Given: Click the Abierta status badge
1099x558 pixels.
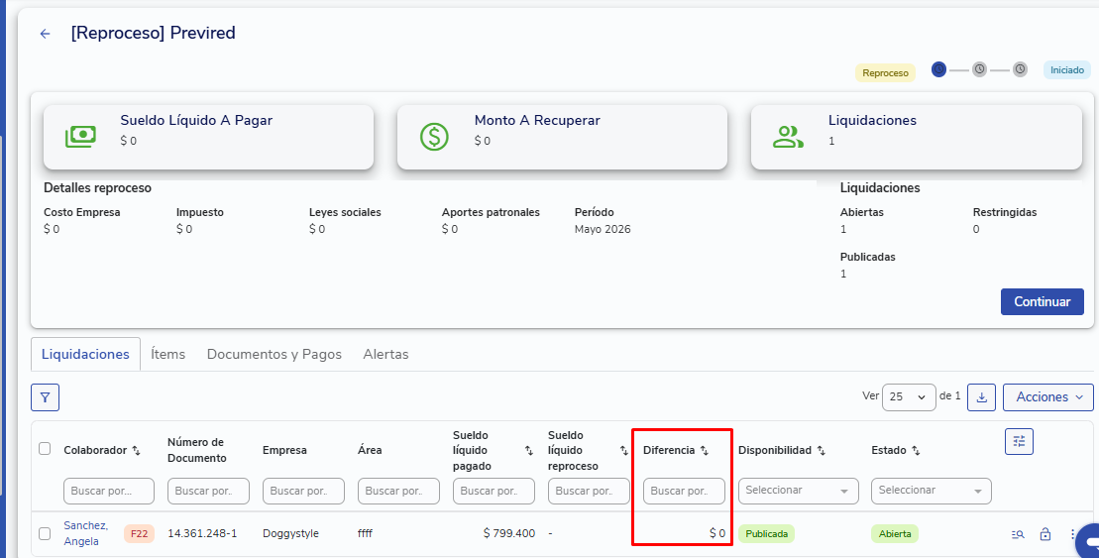Looking at the screenshot, I should click(894, 533).
